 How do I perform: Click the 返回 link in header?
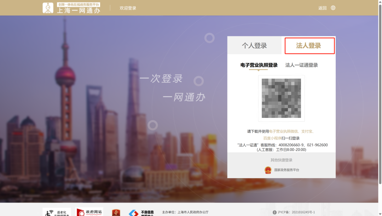[x=322, y=8]
